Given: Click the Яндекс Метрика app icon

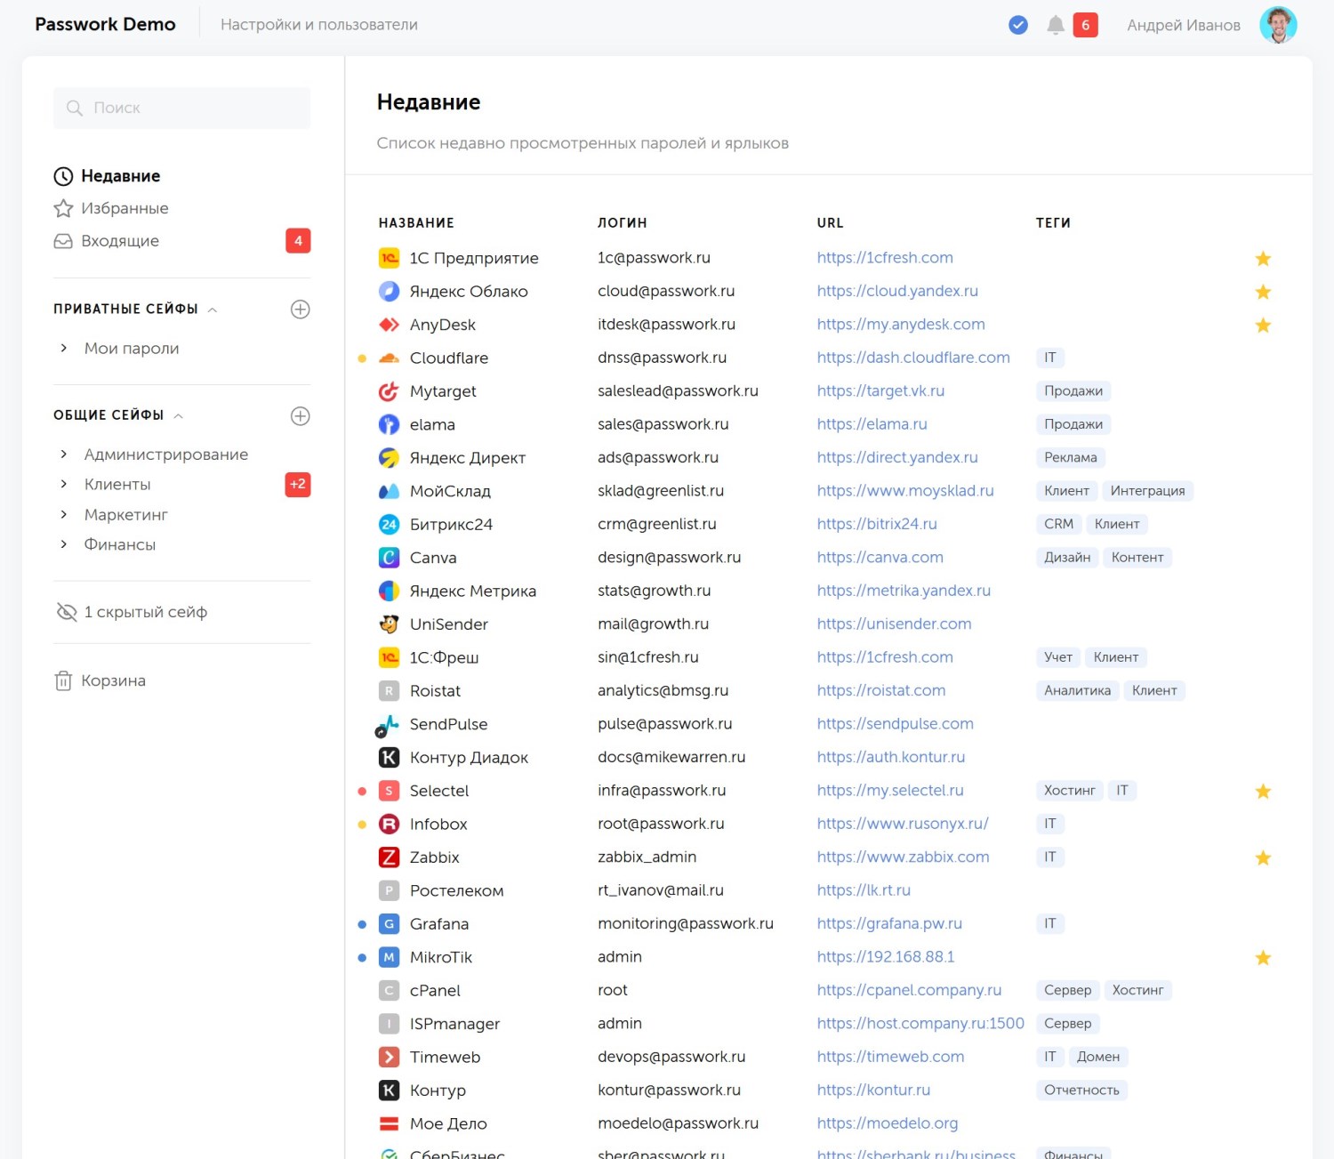Looking at the screenshot, I should (389, 591).
